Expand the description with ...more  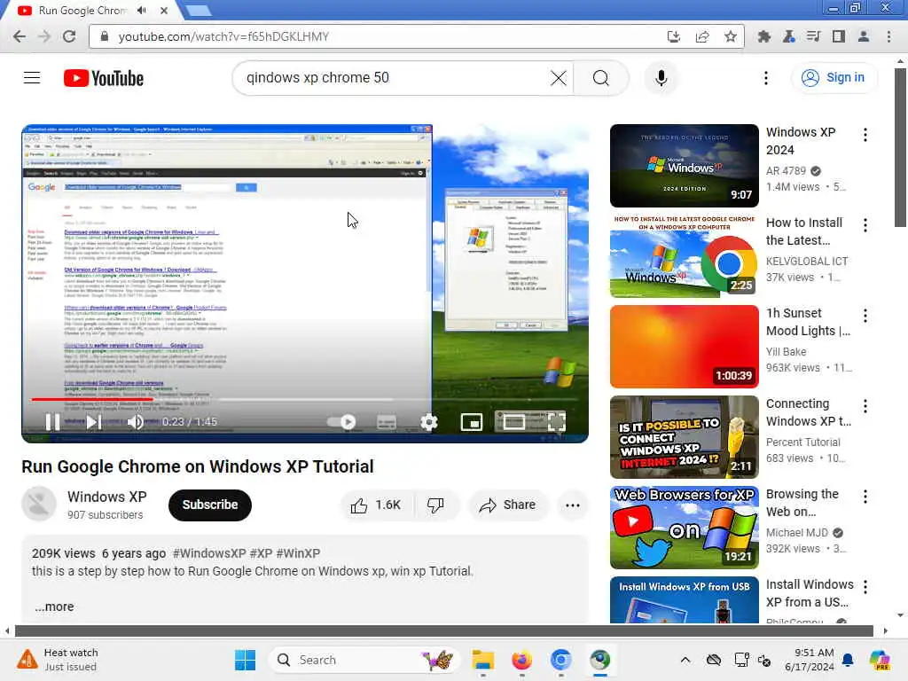[x=54, y=607]
